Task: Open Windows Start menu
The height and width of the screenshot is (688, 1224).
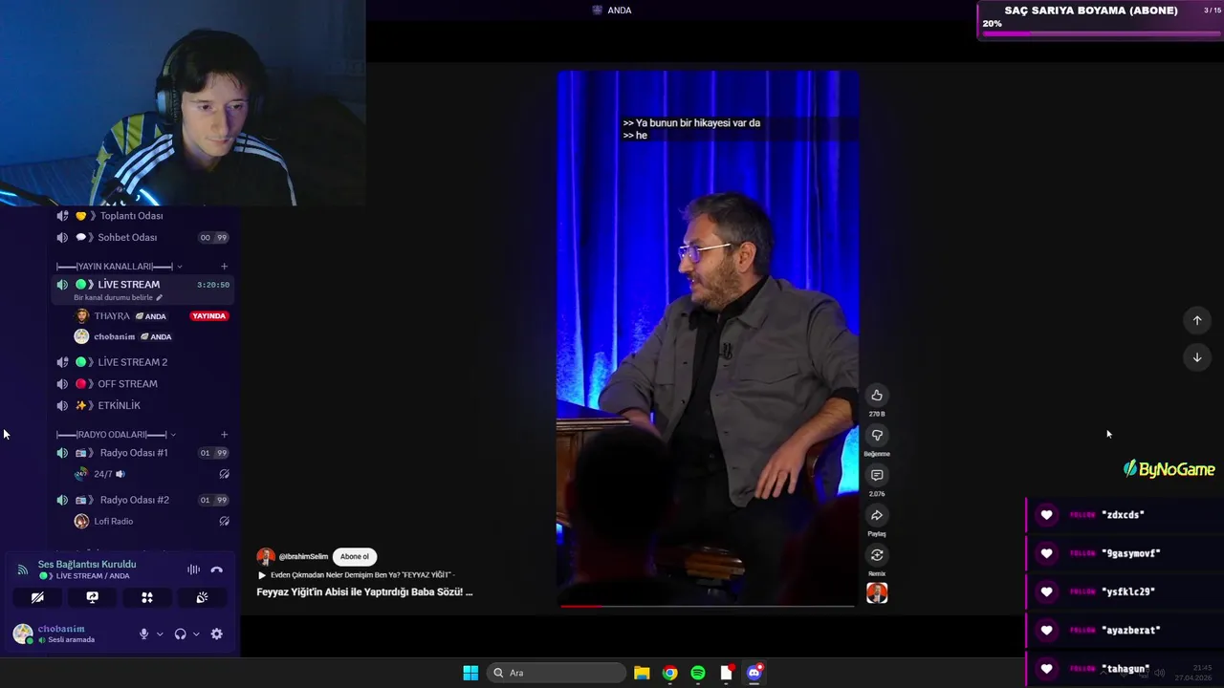Action: 470,673
